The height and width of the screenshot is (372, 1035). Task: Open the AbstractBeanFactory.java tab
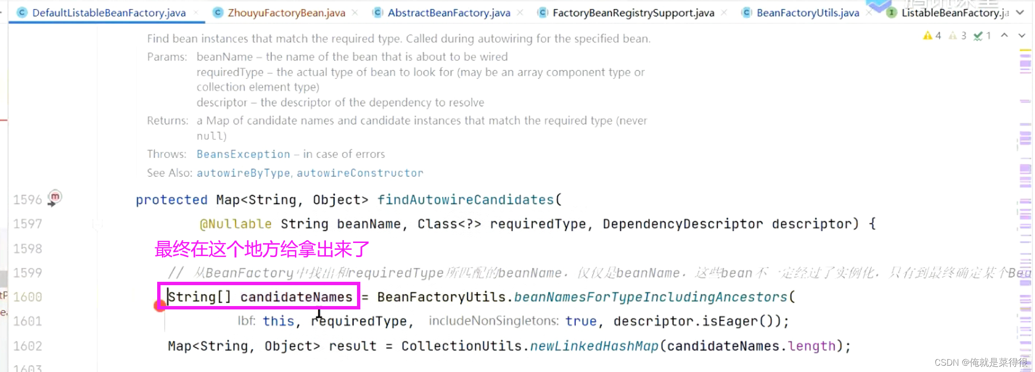click(x=449, y=13)
